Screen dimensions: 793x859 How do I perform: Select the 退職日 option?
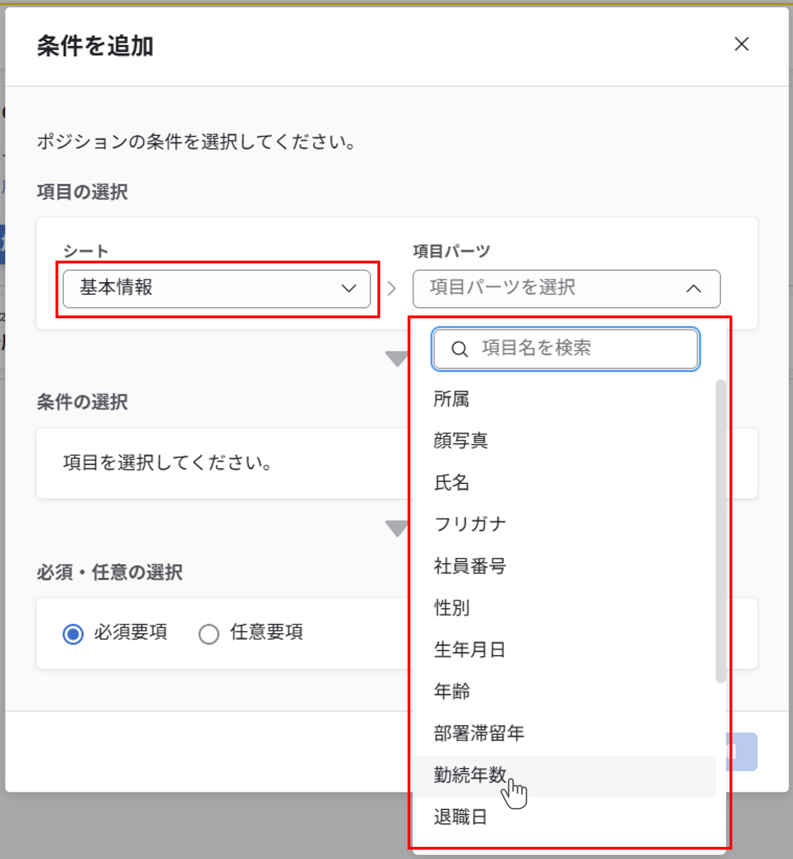pos(460,817)
